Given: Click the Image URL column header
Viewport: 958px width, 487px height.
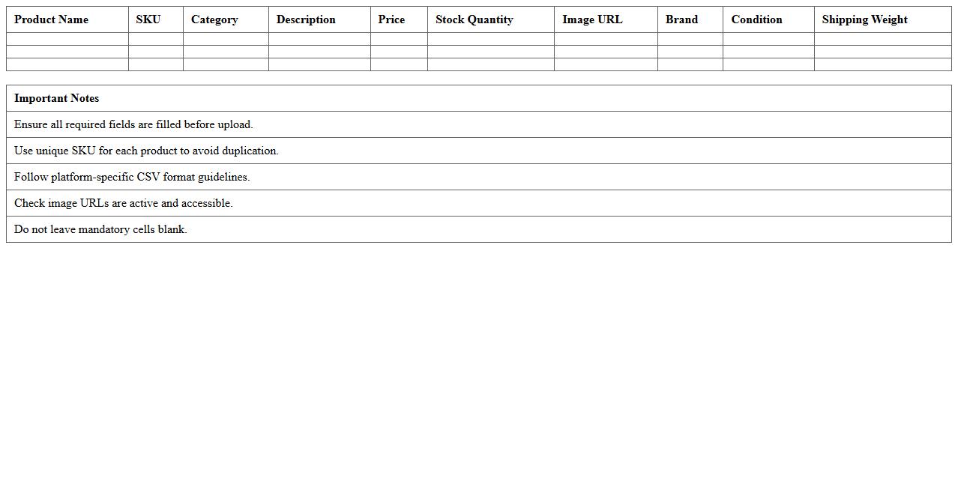Looking at the screenshot, I should 592,19.
